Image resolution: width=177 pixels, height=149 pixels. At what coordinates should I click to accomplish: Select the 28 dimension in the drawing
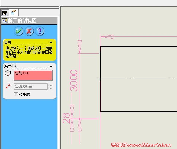point(66,118)
